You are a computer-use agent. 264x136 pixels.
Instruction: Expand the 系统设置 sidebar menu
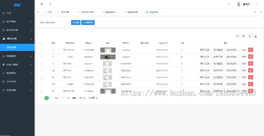click(x=17, y=90)
